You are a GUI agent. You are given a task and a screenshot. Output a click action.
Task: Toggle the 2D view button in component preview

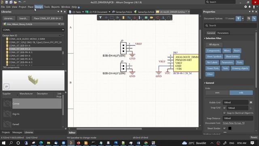[6, 86]
